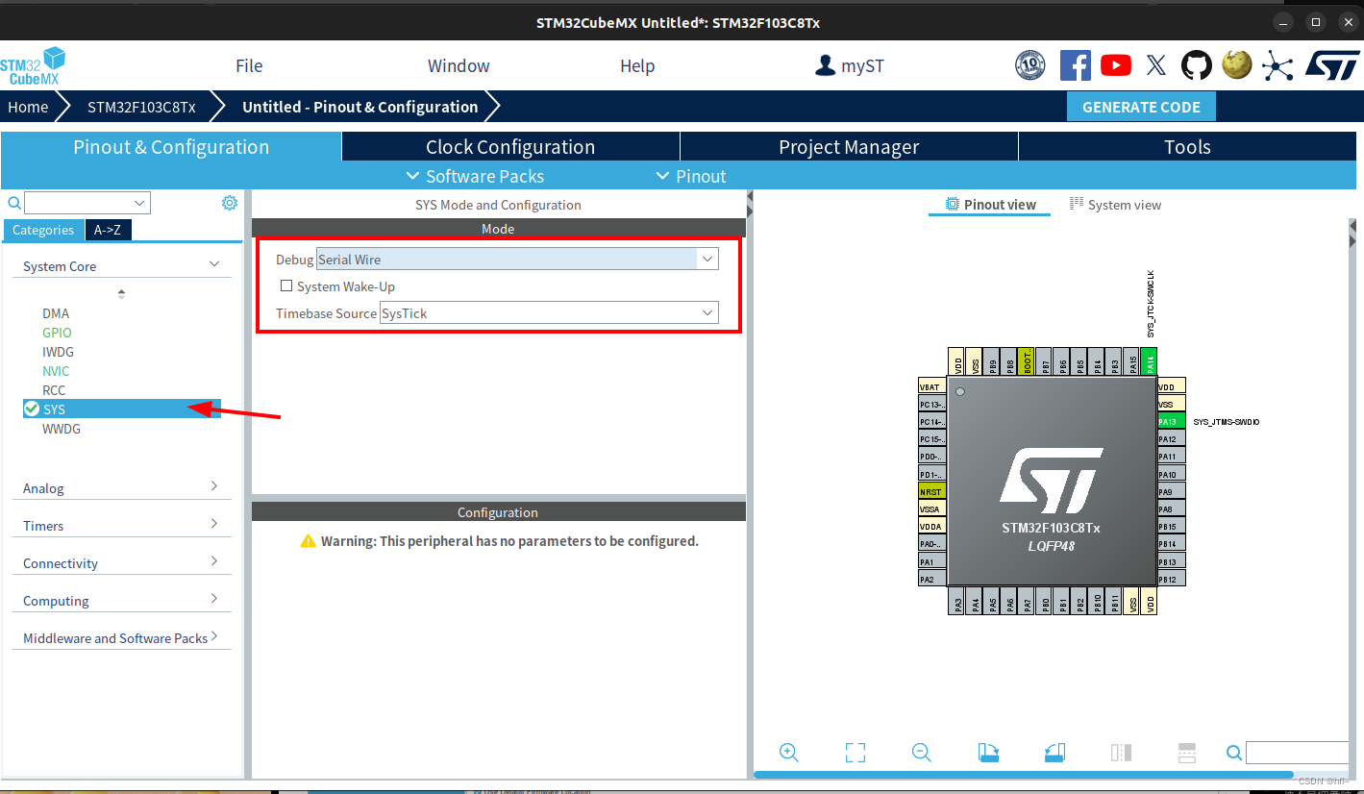Image resolution: width=1364 pixels, height=794 pixels.
Task: Rotate the chip clockwise
Action: click(988, 753)
